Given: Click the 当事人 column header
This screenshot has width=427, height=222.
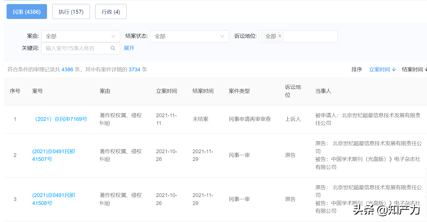Looking at the screenshot, I should 323,91.
